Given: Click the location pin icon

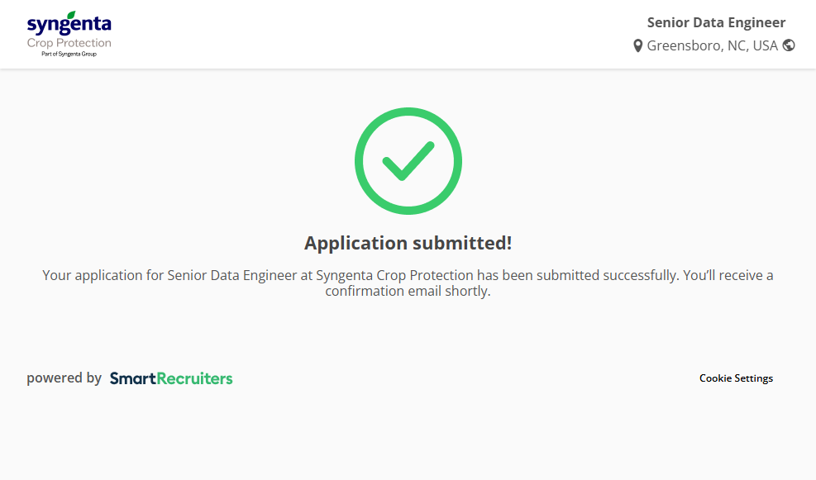Looking at the screenshot, I should click(x=637, y=46).
